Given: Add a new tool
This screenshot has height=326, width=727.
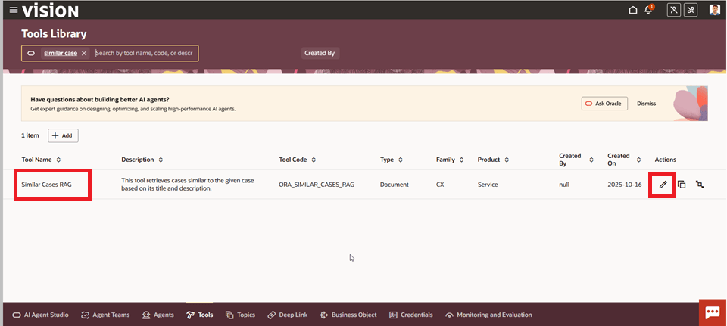Looking at the screenshot, I should (63, 135).
